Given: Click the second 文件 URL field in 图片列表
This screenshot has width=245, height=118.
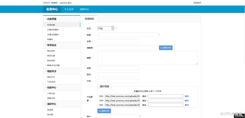Looking at the screenshot, I should coord(122,100).
